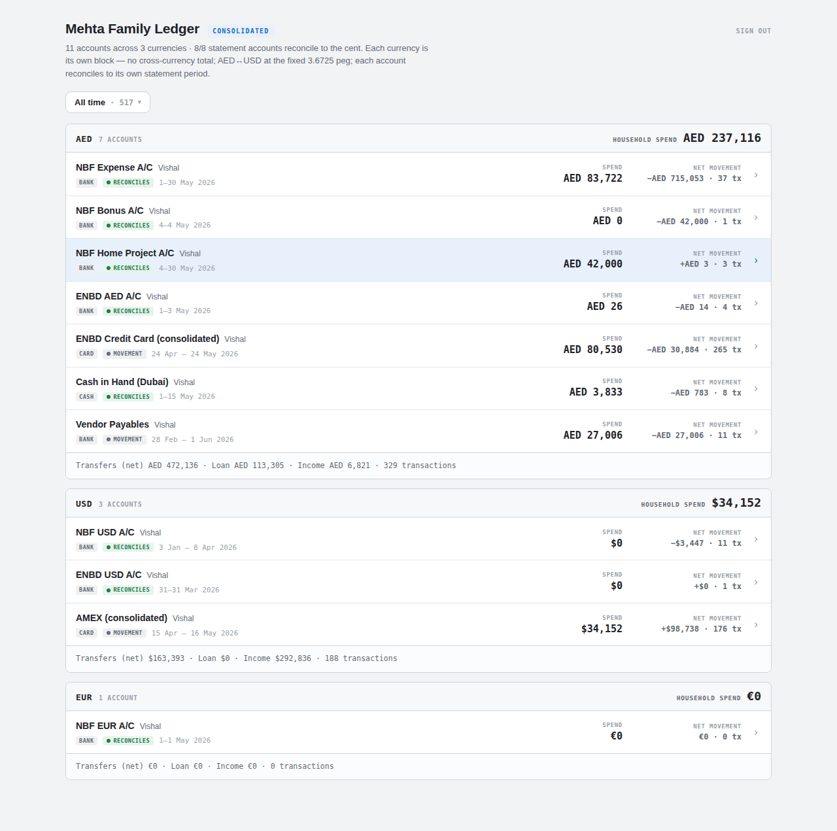Open NBF Expense A/C account name
The width and height of the screenshot is (837, 831).
[x=114, y=167]
